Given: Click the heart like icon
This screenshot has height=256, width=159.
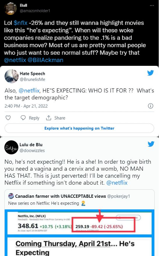Looking at the screenshot, I should pyautogui.click(x=8, y=118).
